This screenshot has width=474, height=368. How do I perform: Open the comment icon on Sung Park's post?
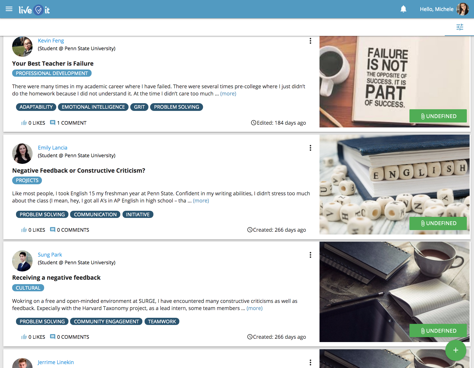[x=52, y=337]
